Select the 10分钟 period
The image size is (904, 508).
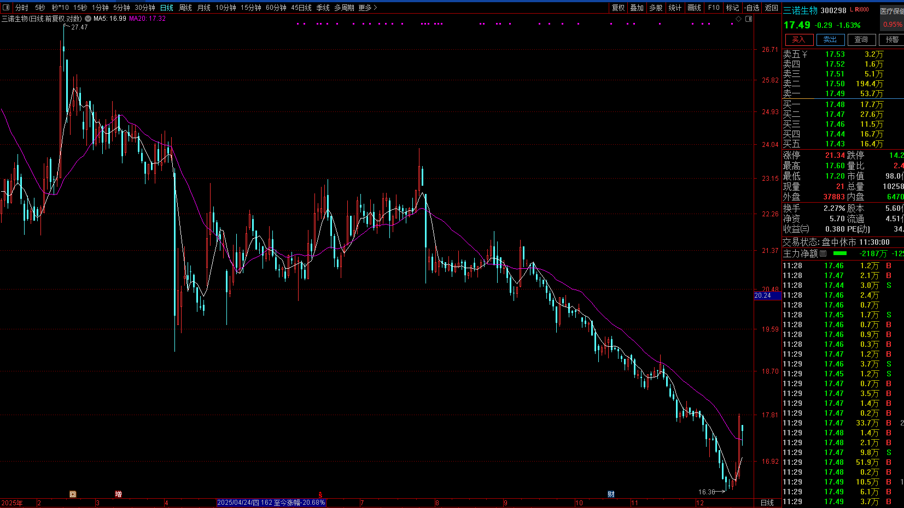[225, 8]
